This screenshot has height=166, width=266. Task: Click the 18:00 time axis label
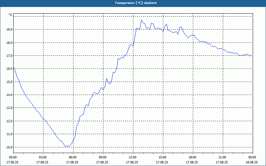pyautogui.click(x=193, y=157)
